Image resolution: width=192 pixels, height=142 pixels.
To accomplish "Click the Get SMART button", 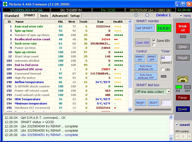I will coord(145,28).
